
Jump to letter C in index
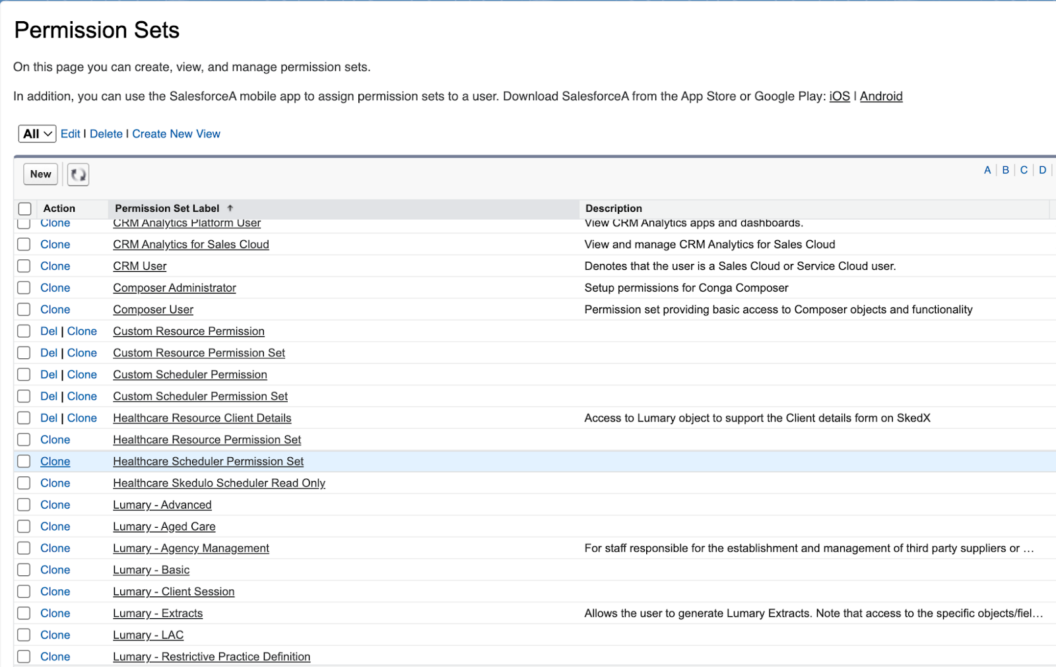tap(1024, 170)
